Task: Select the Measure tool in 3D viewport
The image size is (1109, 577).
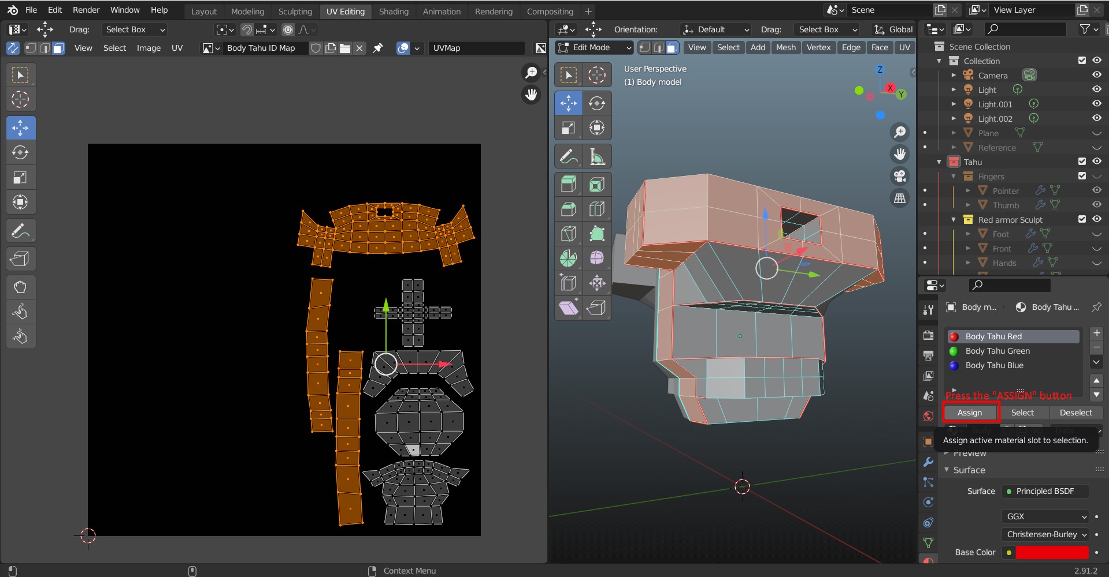Action: (x=596, y=156)
